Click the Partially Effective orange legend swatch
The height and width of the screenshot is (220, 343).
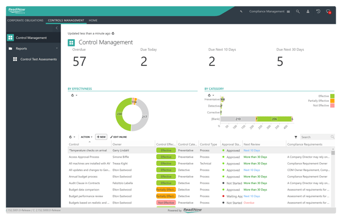pyautogui.click(x=332, y=101)
